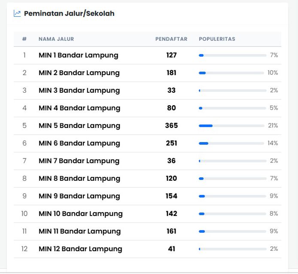Click the 161 applicant count for MIN 11

click(x=171, y=231)
